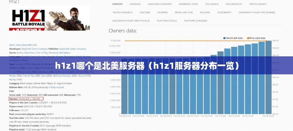Open the Site link
293x131 pixels.
tap(35, 45)
